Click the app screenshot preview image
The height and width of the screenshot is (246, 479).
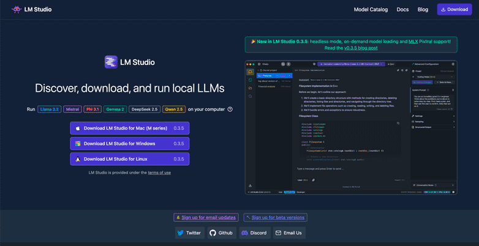coord(351,127)
